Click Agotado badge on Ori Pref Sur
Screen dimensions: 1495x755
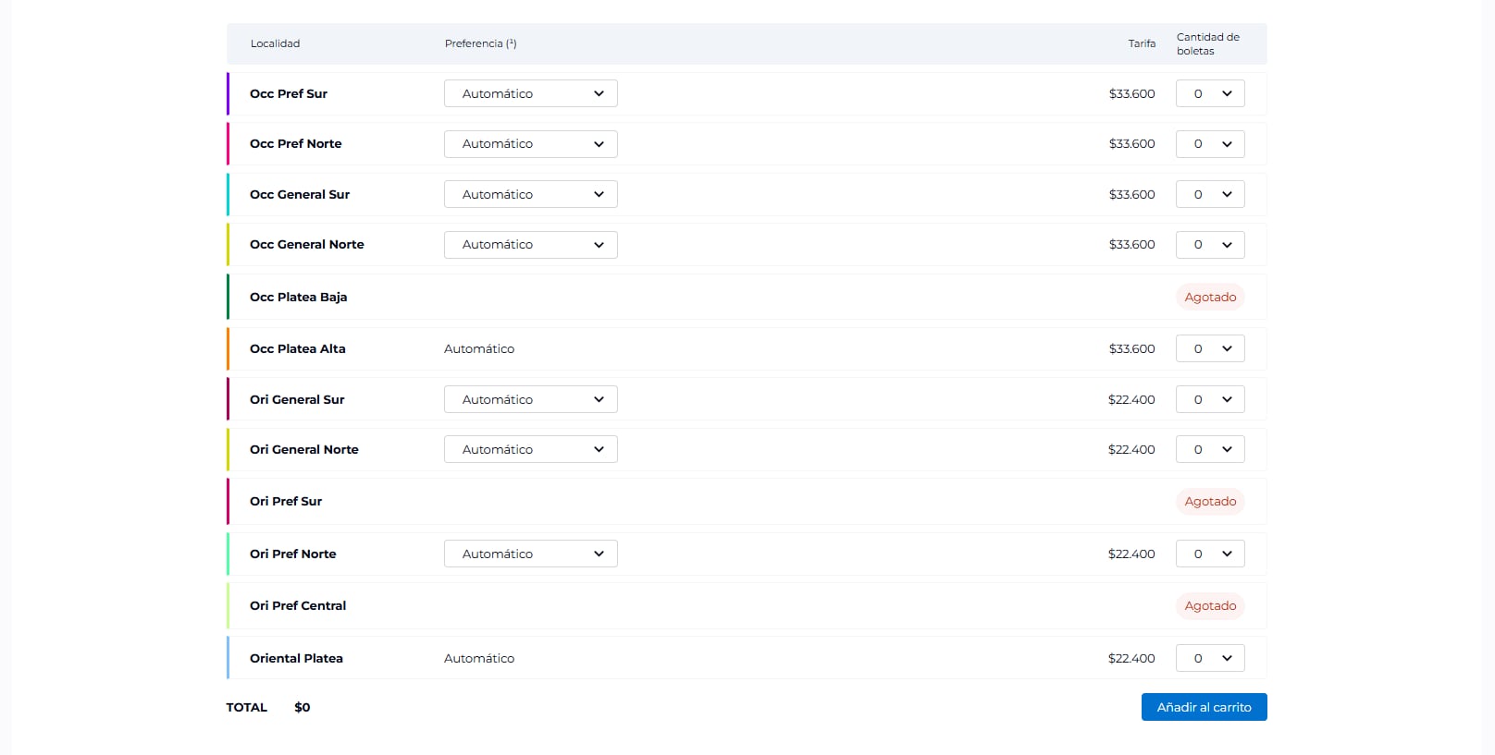click(1210, 501)
